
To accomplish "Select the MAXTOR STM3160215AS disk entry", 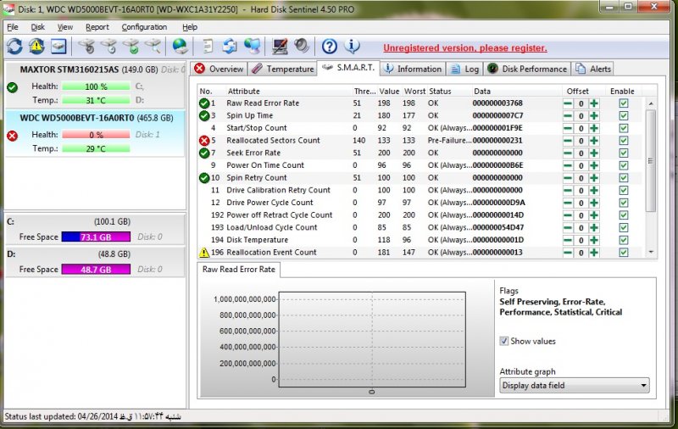I will pyautogui.click(x=95, y=85).
